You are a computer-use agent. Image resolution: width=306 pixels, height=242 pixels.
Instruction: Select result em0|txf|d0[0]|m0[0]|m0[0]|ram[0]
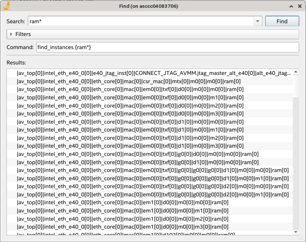[x=150, y=89]
